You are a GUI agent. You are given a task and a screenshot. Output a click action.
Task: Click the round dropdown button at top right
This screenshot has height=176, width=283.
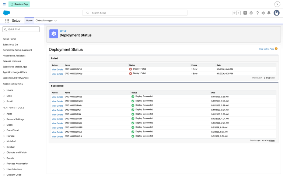[277, 4]
